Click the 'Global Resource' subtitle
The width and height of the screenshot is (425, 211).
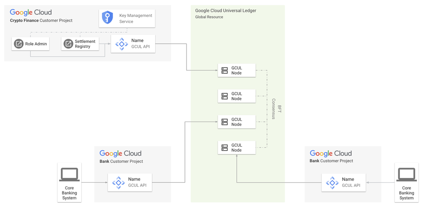209,17
